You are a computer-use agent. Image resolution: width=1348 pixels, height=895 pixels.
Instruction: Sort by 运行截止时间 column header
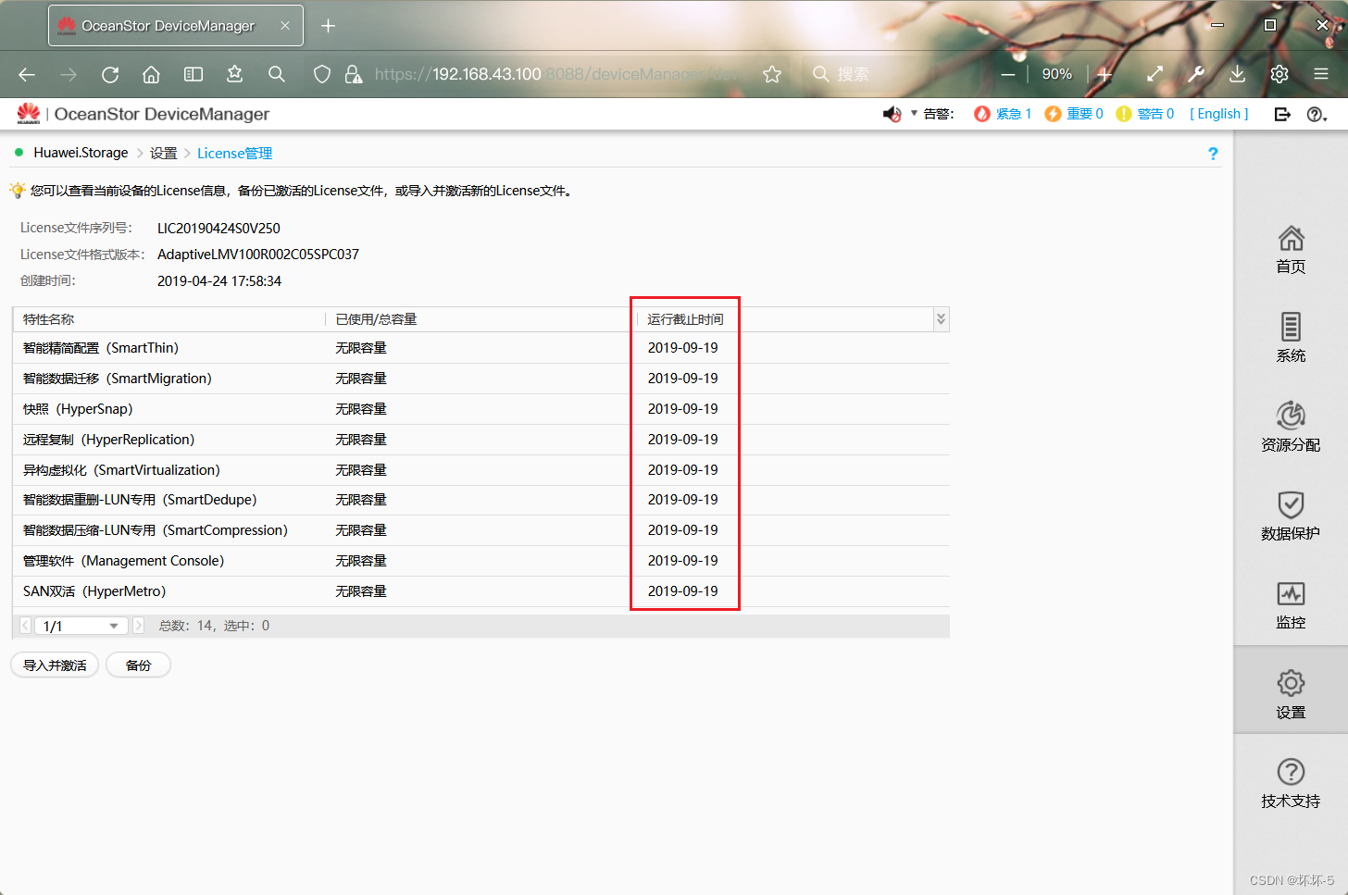pyautogui.click(x=685, y=319)
